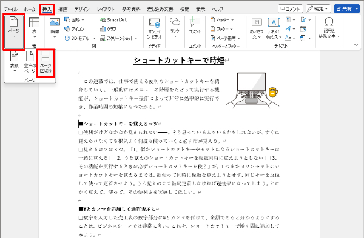Switch to the ホーム tab

click(30, 9)
